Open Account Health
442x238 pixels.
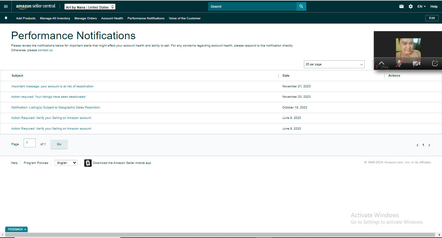112,18
